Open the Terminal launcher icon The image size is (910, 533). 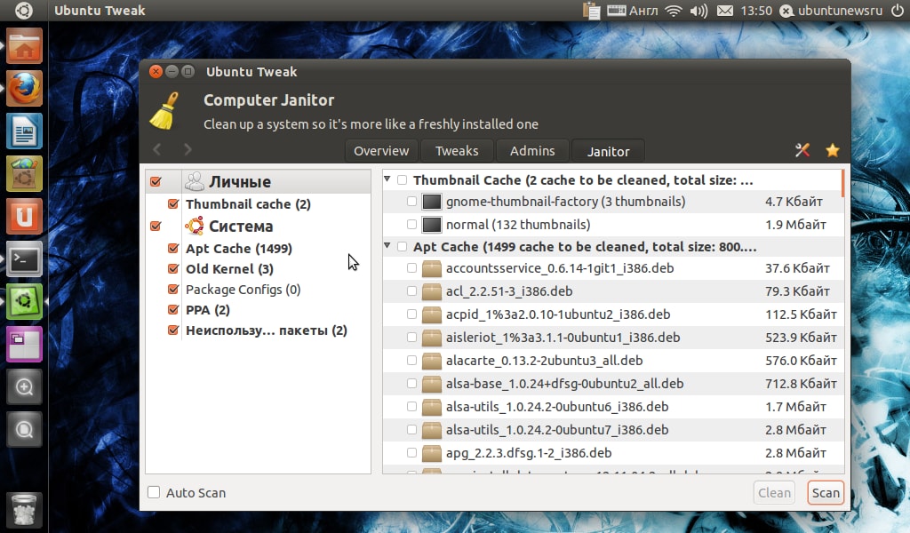coord(24,259)
